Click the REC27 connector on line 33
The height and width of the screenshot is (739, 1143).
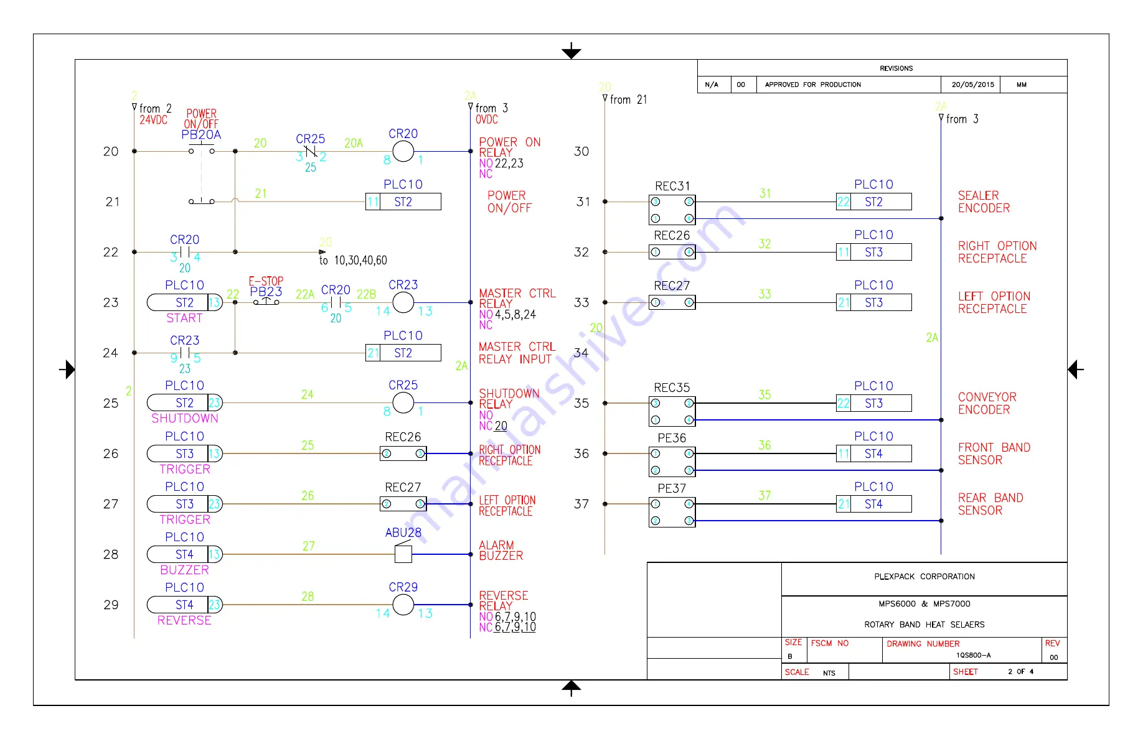click(672, 302)
